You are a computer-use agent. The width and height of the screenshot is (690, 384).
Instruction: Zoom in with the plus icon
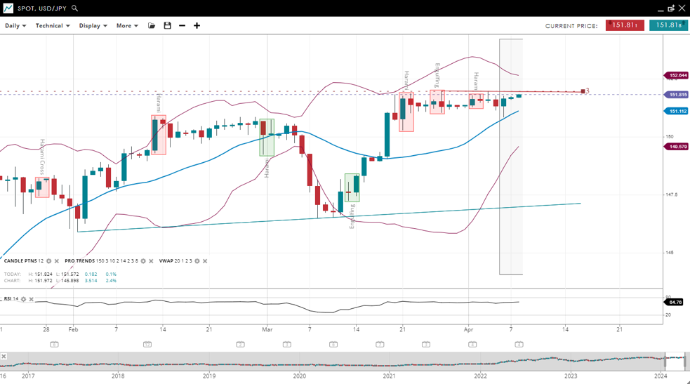[197, 26]
